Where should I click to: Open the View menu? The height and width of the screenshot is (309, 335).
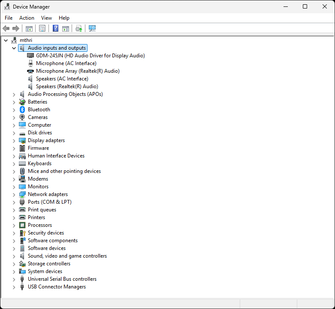[x=46, y=18]
